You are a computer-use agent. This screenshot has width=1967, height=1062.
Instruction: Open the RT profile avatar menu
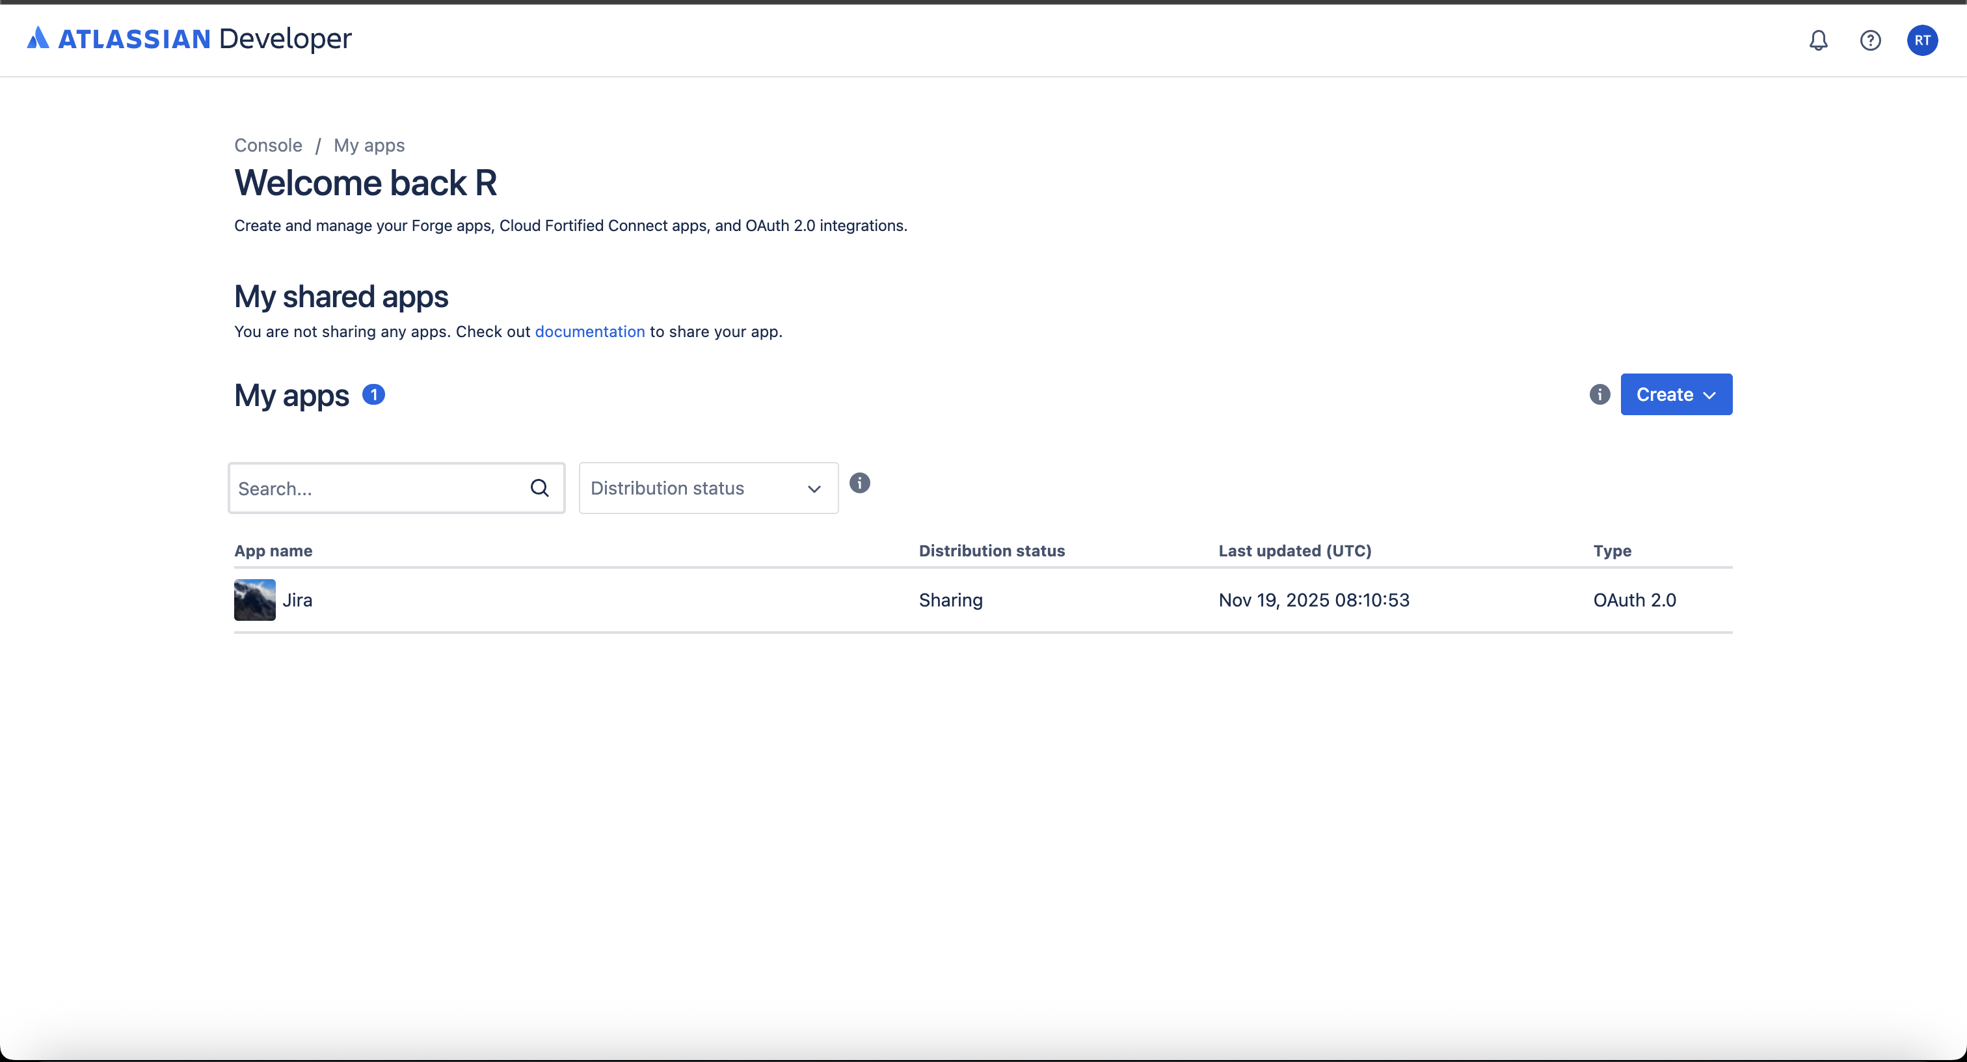pos(1922,40)
